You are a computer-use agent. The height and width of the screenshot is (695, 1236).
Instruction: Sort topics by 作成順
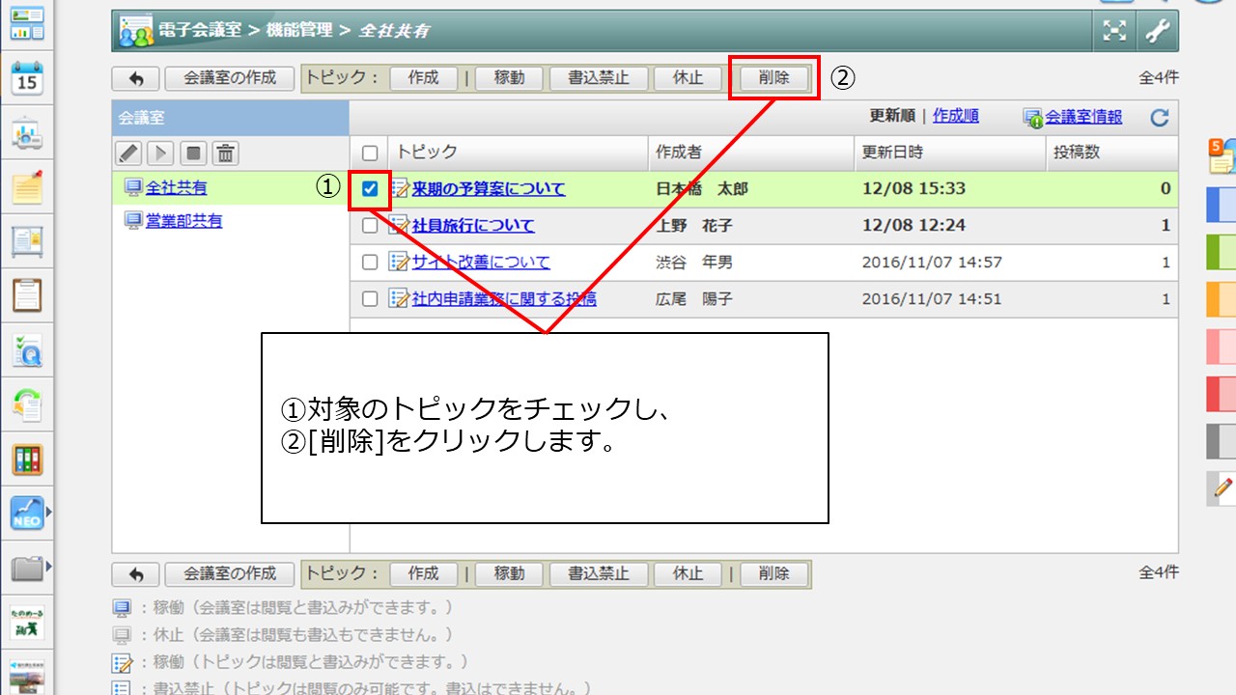click(956, 116)
